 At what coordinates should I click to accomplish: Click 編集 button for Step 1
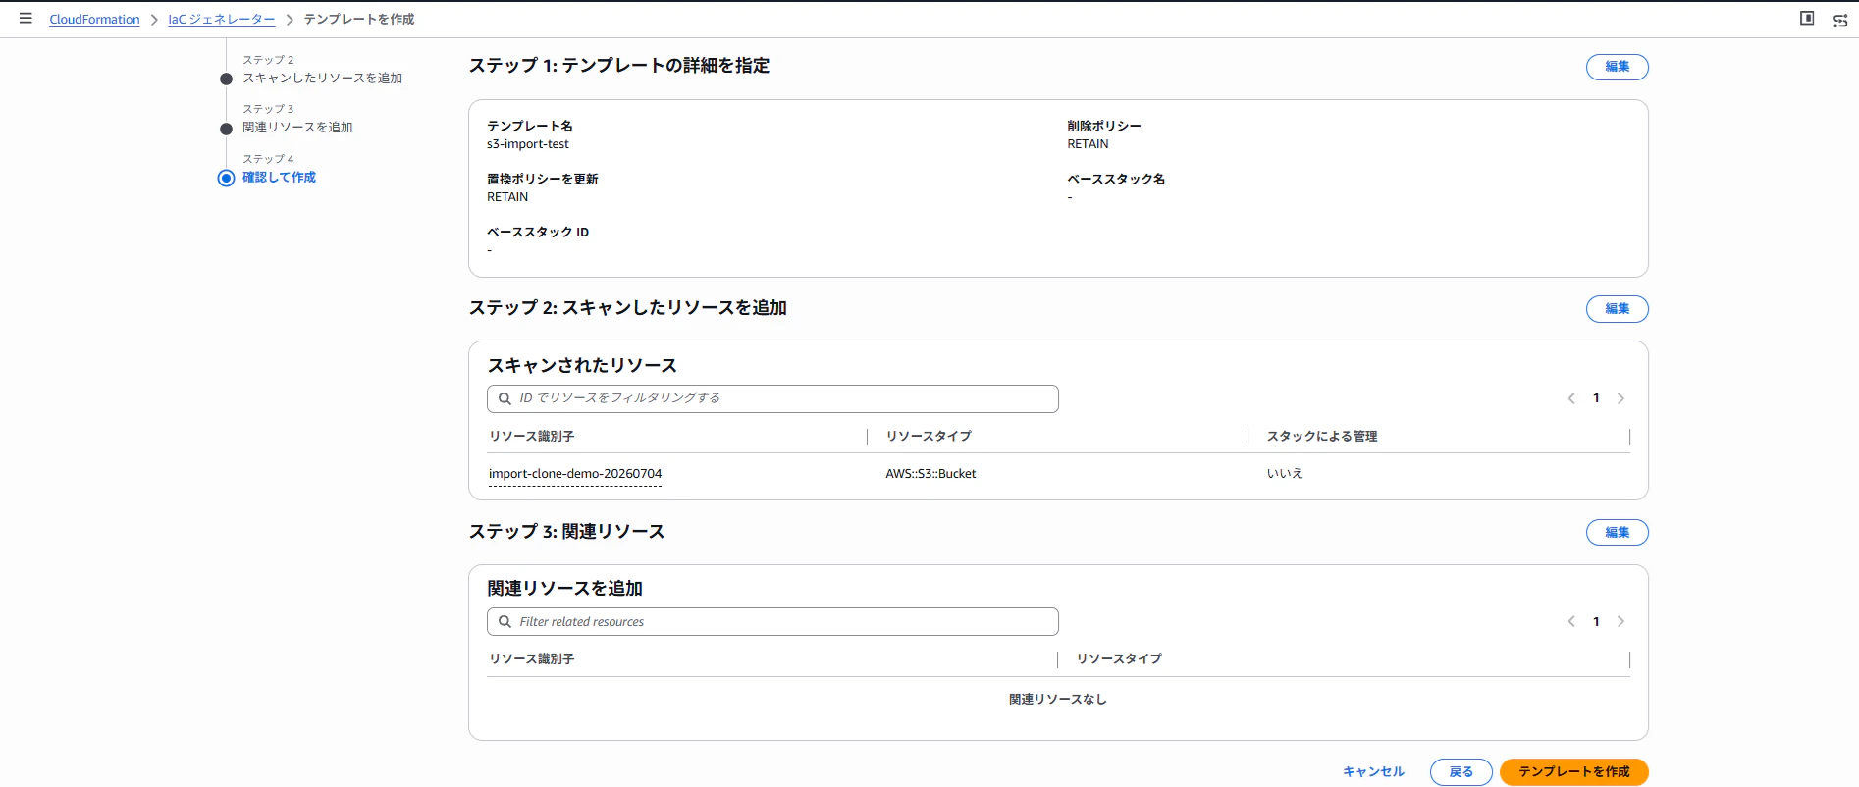[x=1617, y=67]
